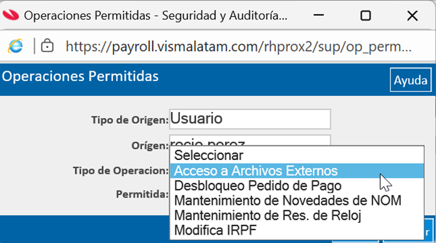Click the Internet Explorer icon in address bar
436x243 pixels.
click(16, 46)
